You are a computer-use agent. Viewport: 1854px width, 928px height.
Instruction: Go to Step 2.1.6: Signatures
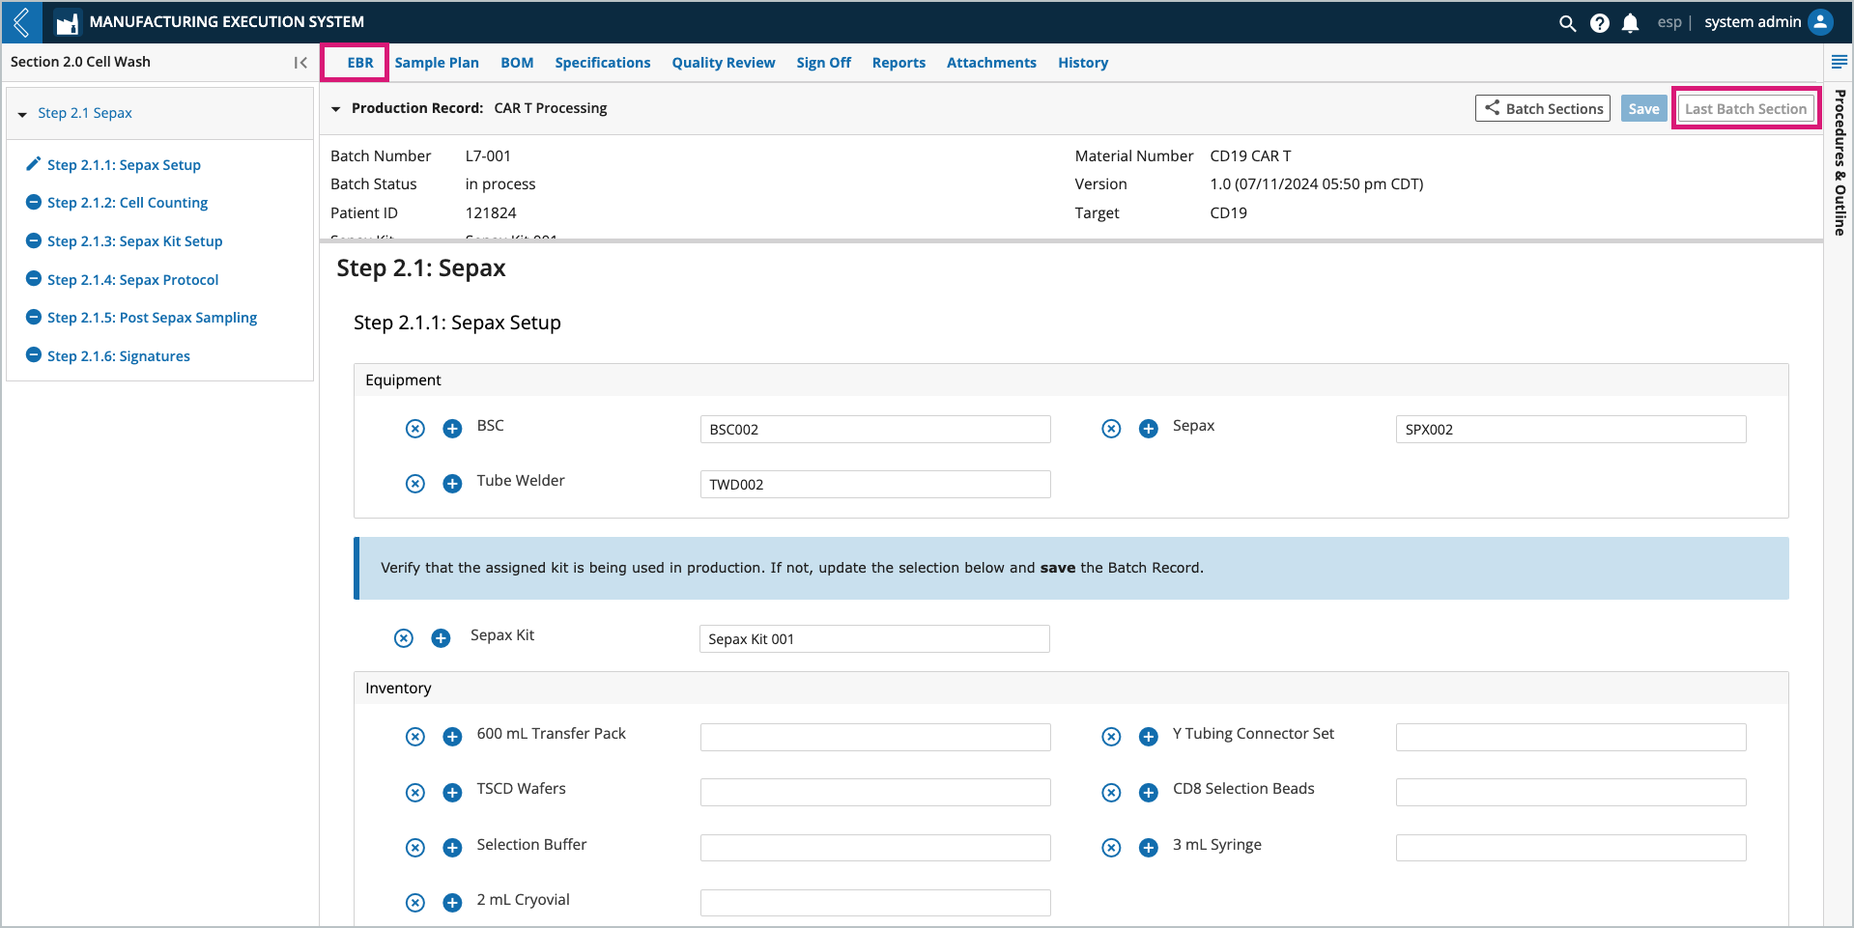pos(118,356)
